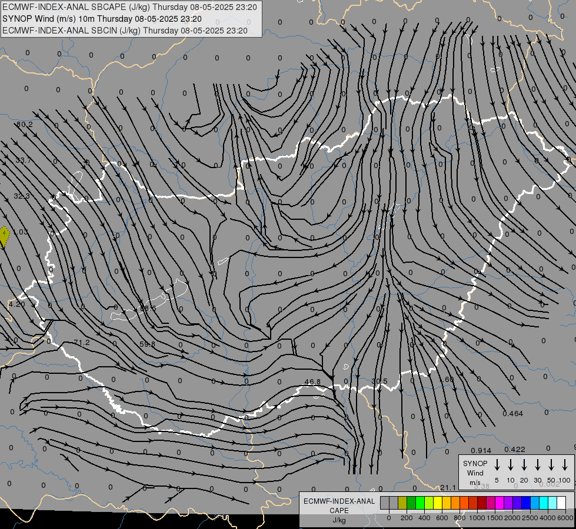
Task: Pick the first gray swatch of the CAPE scale
Action: point(385,503)
